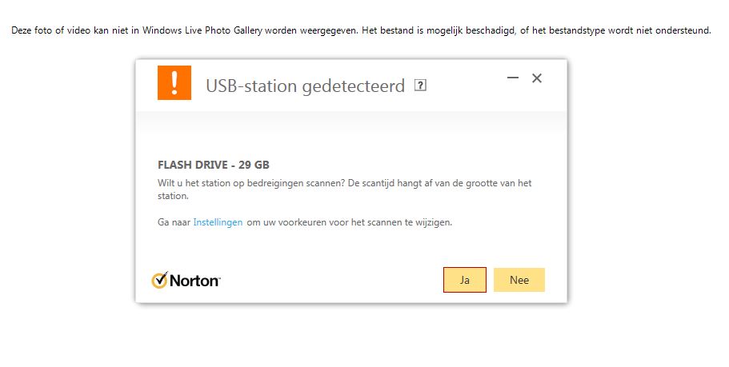729x367 pixels.
Task: Minimize the Norton USB dialog
Action: point(513,78)
